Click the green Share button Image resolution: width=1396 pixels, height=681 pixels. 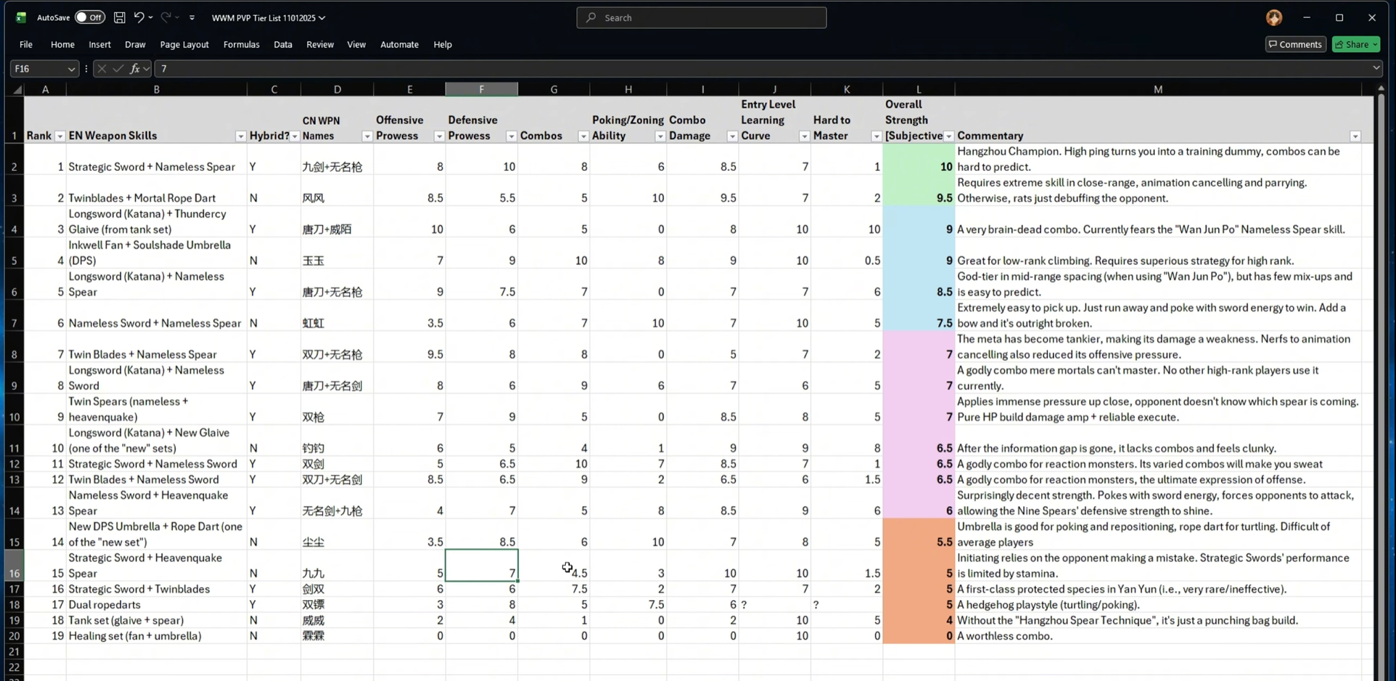tap(1355, 45)
